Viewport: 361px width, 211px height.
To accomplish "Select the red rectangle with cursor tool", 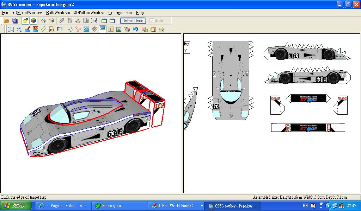I will [x=70, y=30].
